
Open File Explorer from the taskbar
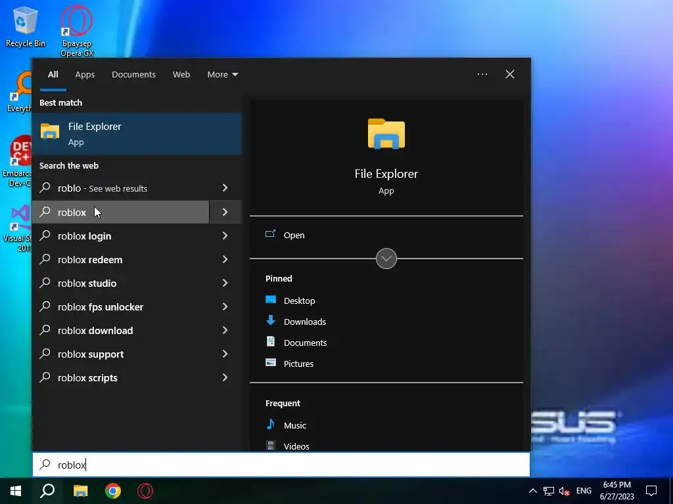pyautogui.click(x=80, y=491)
